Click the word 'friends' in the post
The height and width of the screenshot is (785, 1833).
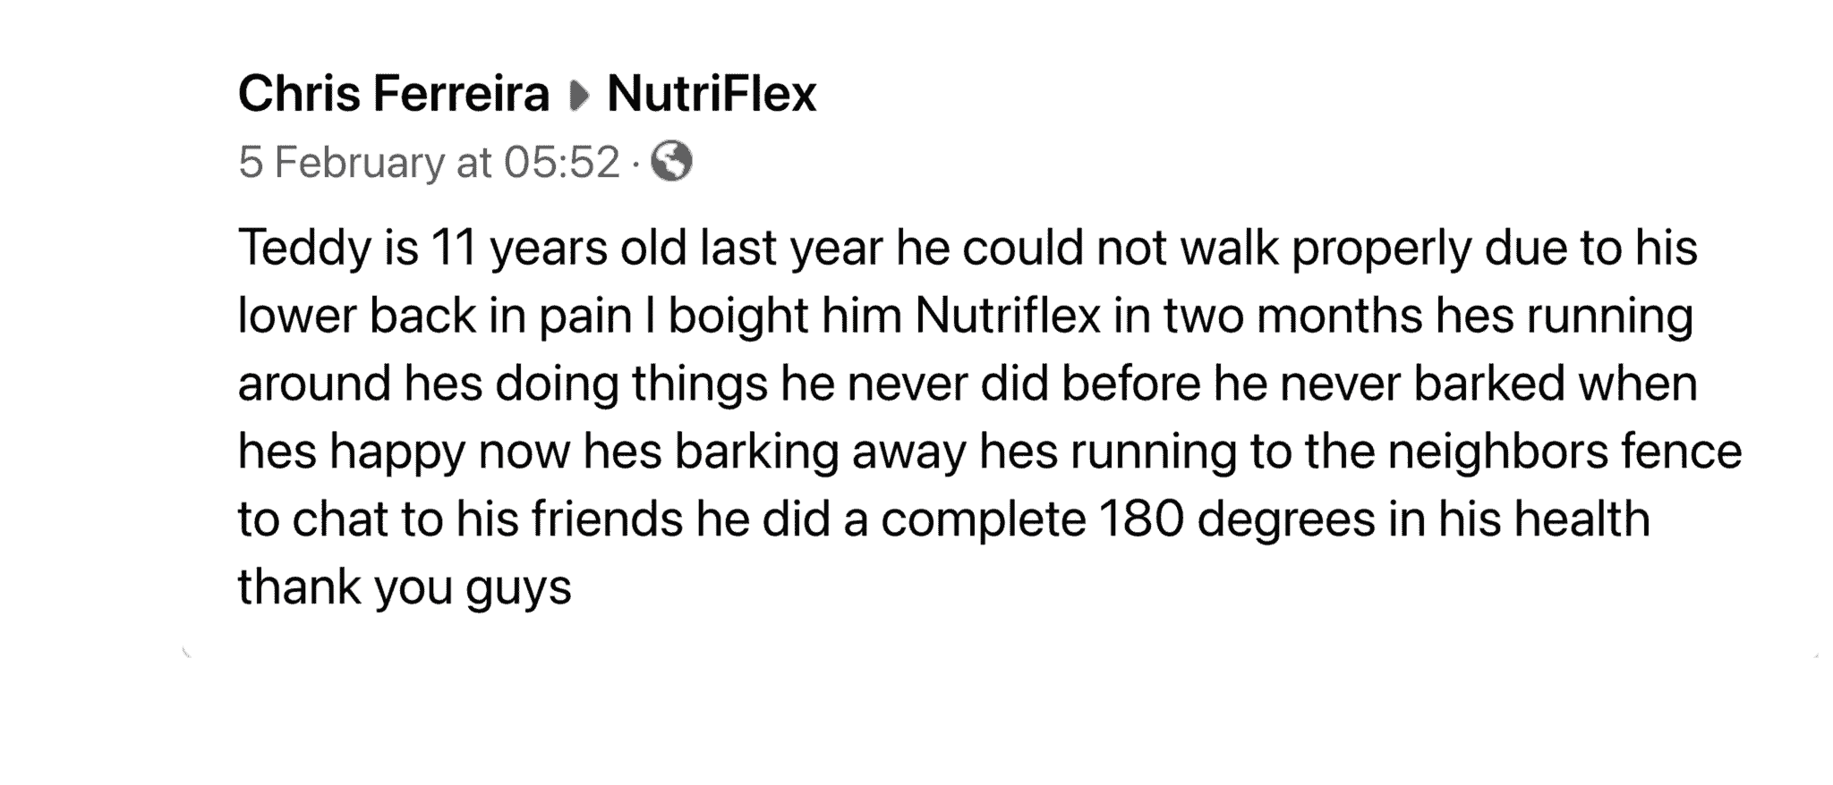608,519
